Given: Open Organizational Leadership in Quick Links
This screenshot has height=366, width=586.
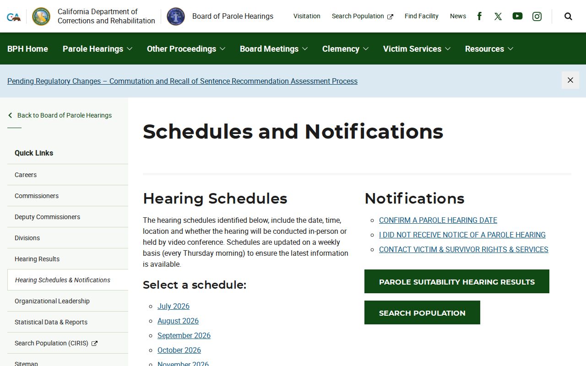Looking at the screenshot, I should [x=68, y=301].
